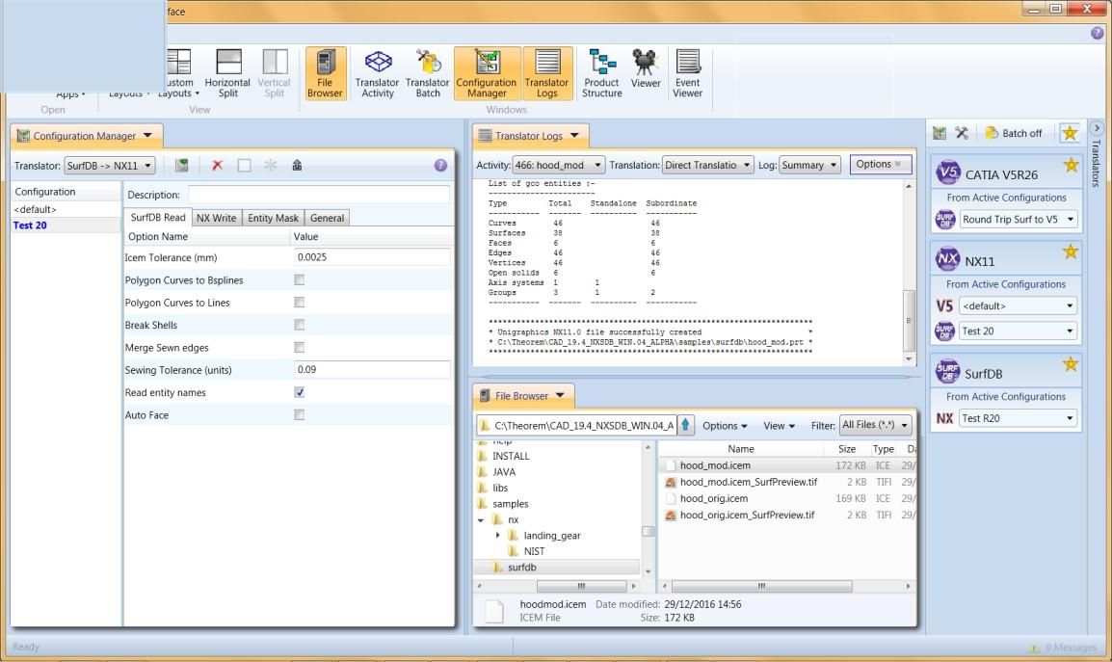This screenshot has width=1112, height=662.
Task: Open the Configuration Manager panel menu arrow
Action: [147, 135]
